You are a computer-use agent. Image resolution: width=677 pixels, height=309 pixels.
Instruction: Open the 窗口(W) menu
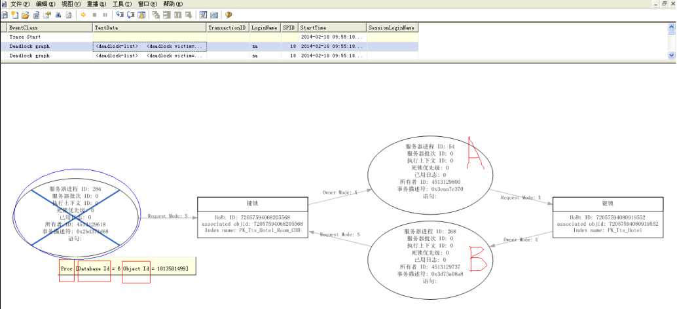click(x=148, y=4)
